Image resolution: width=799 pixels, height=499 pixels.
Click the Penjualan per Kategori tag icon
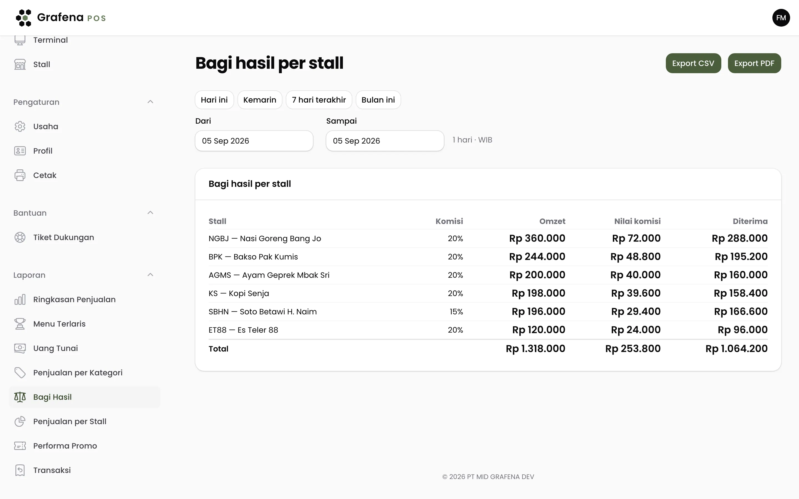[20, 373]
